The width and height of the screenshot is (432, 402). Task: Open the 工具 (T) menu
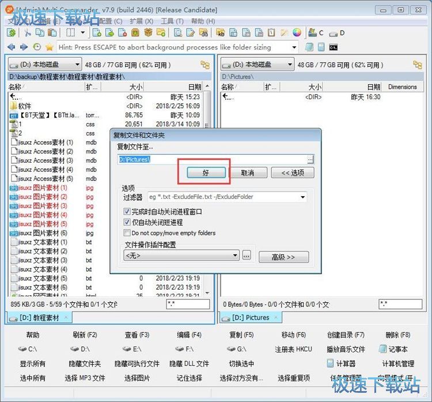pyautogui.click(x=172, y=21)
